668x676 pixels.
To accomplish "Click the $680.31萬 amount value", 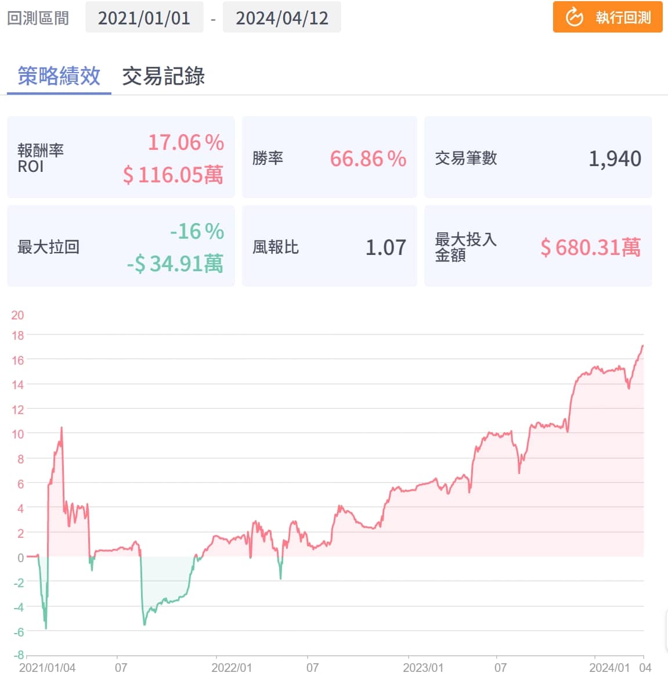I will pos(590,247).
